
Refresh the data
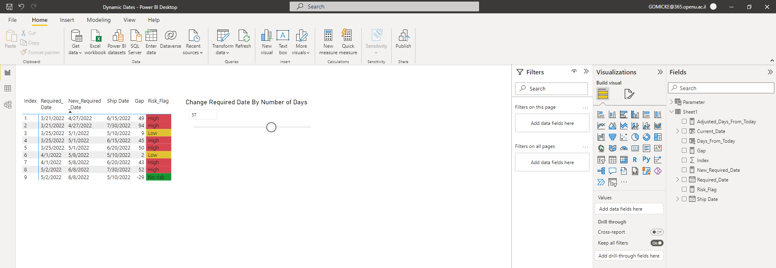(243, 39)
